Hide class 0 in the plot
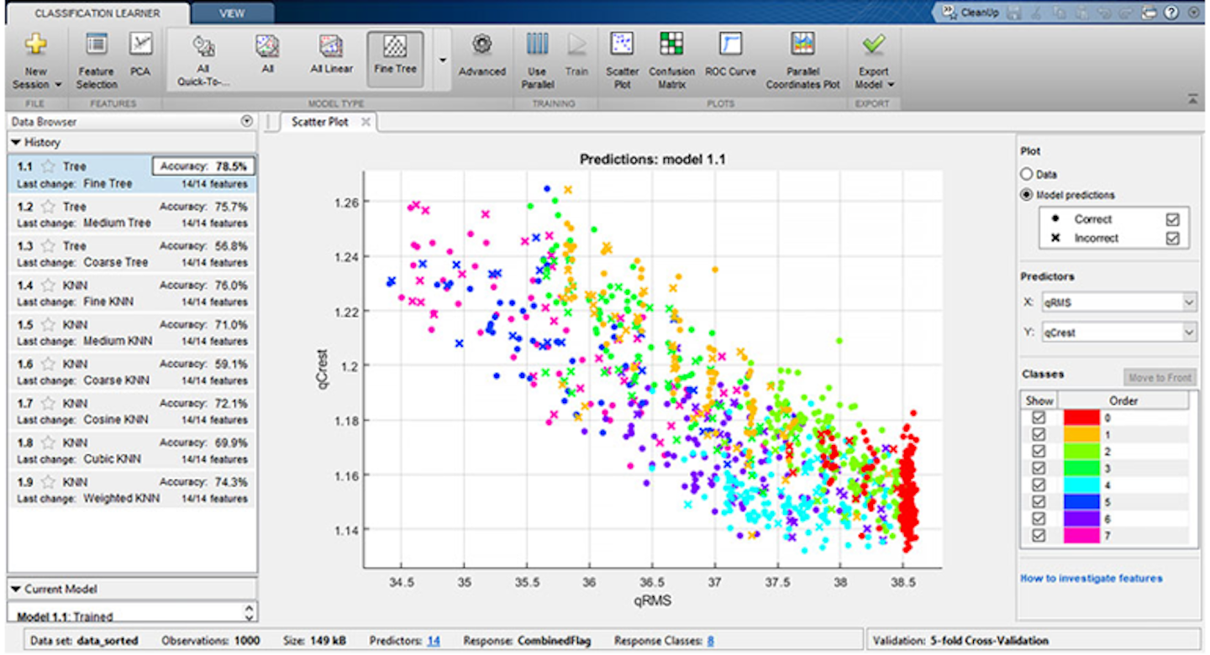1210x655 pixels. [x=1038, y=417]
